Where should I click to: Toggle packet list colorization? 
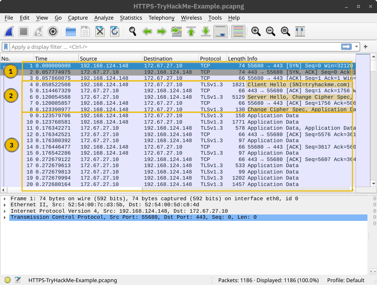pyautogui.click(x=238, y=31)
